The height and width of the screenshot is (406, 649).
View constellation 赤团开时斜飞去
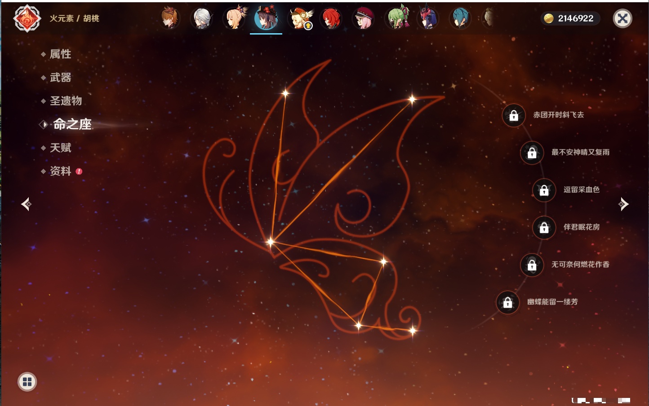tap(559, 115)
